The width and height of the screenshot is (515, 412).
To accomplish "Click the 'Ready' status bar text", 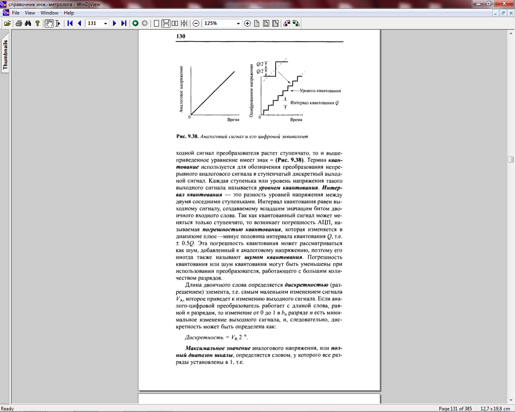I will (7, 408).
